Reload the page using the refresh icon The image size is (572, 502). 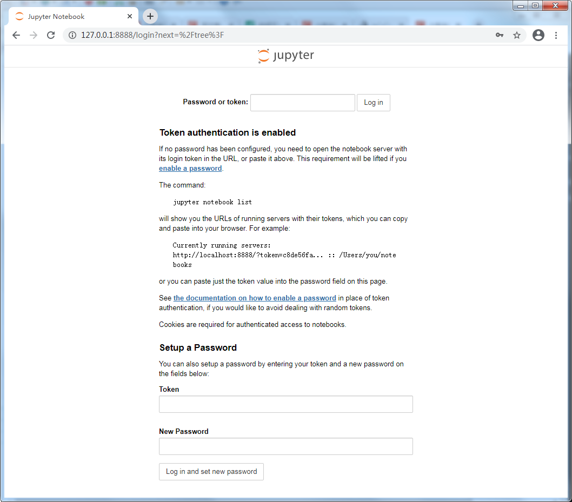click(51, 35)
